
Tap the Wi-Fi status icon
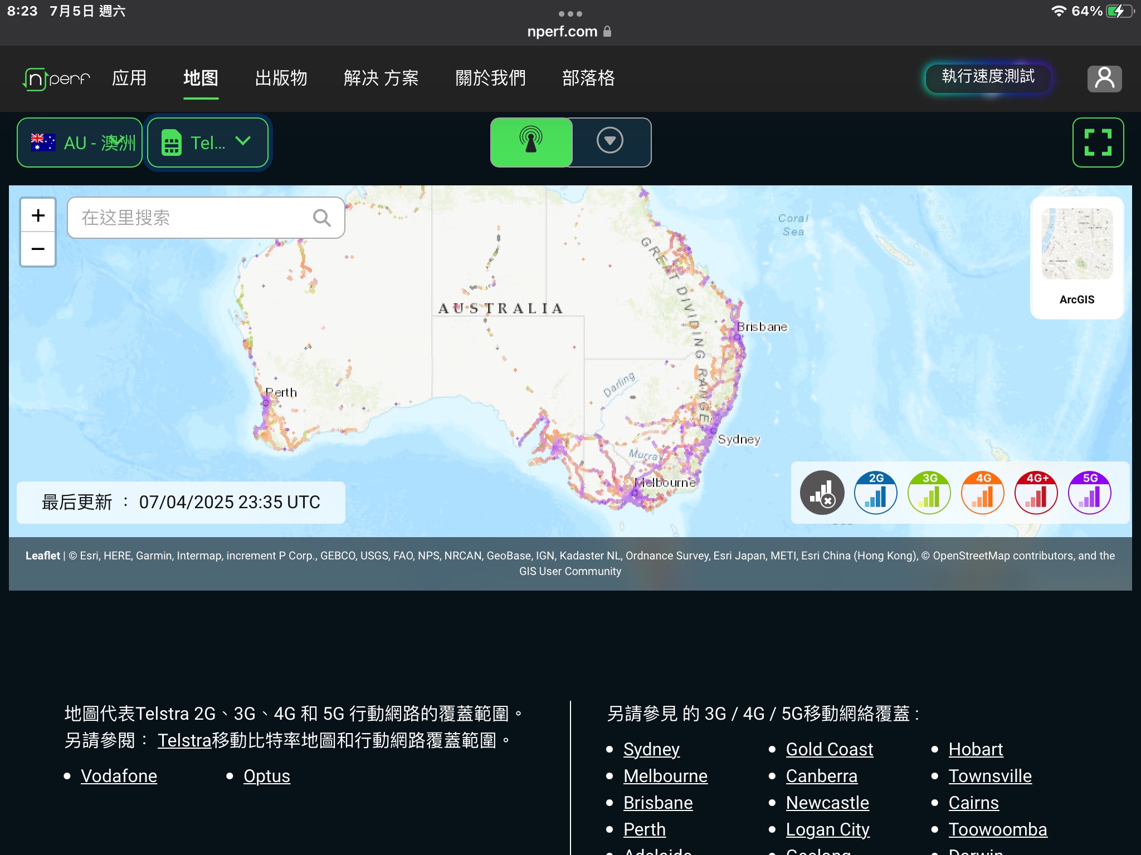click(1059, 11)
